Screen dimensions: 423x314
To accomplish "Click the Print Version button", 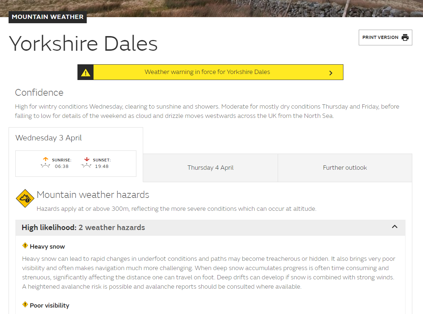I will pyautogui.click(x=385, y=37).
